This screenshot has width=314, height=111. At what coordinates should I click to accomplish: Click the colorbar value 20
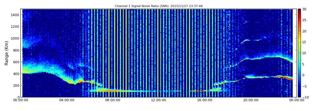tap(304, 31)
